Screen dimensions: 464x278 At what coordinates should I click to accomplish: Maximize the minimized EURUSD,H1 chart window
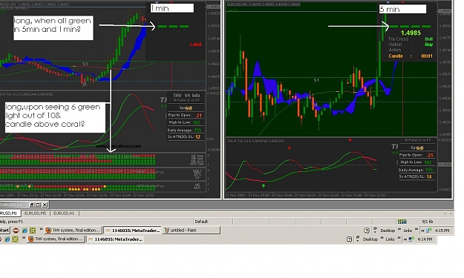(38, 205)
